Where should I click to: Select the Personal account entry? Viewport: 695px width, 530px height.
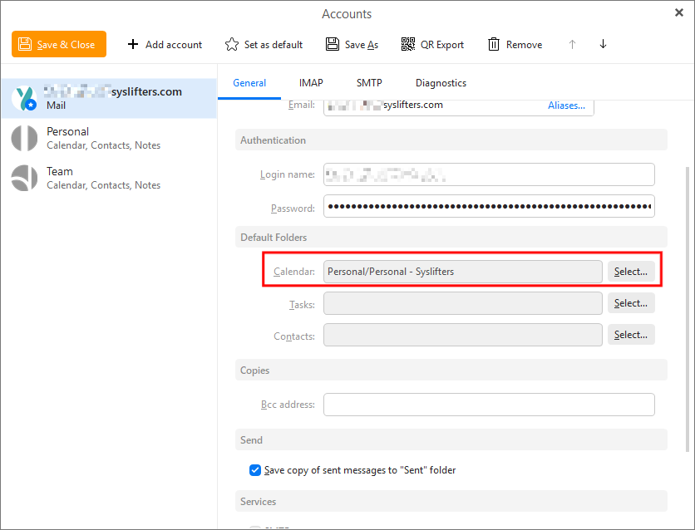pyautogui.click(x=109, y=138)
